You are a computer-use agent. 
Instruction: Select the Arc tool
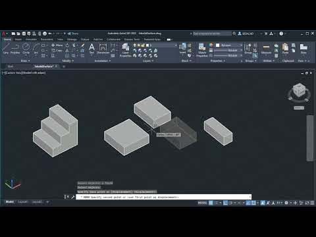click(x=36, y=49)
